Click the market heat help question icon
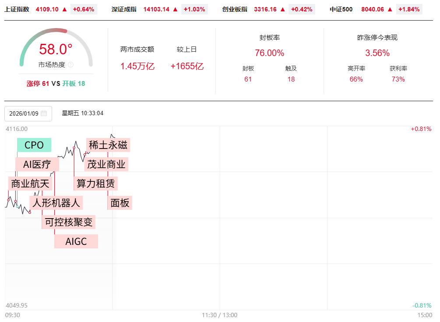440x322 pixels. click(x=71, y=64)
